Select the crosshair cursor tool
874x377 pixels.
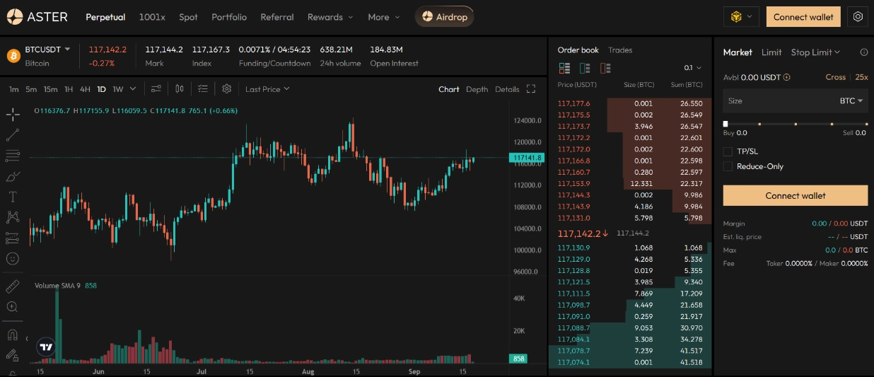coord(13,114)
